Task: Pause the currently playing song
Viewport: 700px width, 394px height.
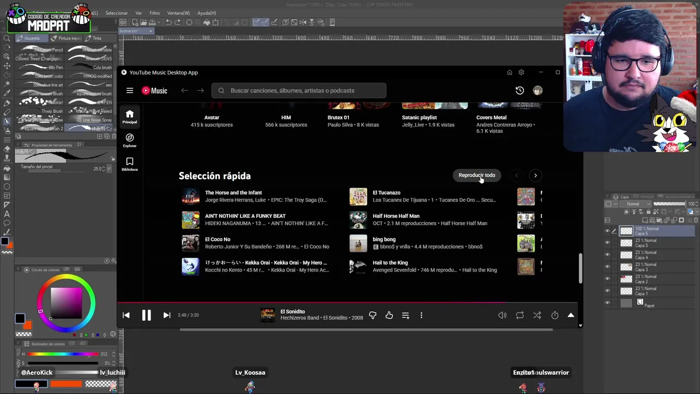Action: [147, 315]
